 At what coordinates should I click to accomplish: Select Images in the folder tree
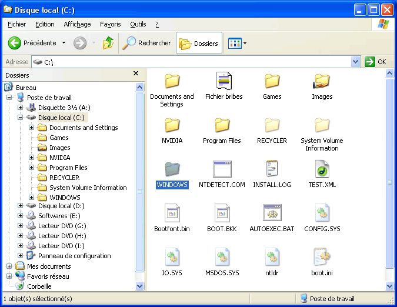pos(60,148)
